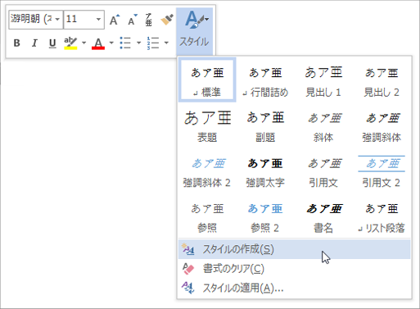420x309 pixels.
Task: Apply the 強調斜体 style
Action: (382, 125)
